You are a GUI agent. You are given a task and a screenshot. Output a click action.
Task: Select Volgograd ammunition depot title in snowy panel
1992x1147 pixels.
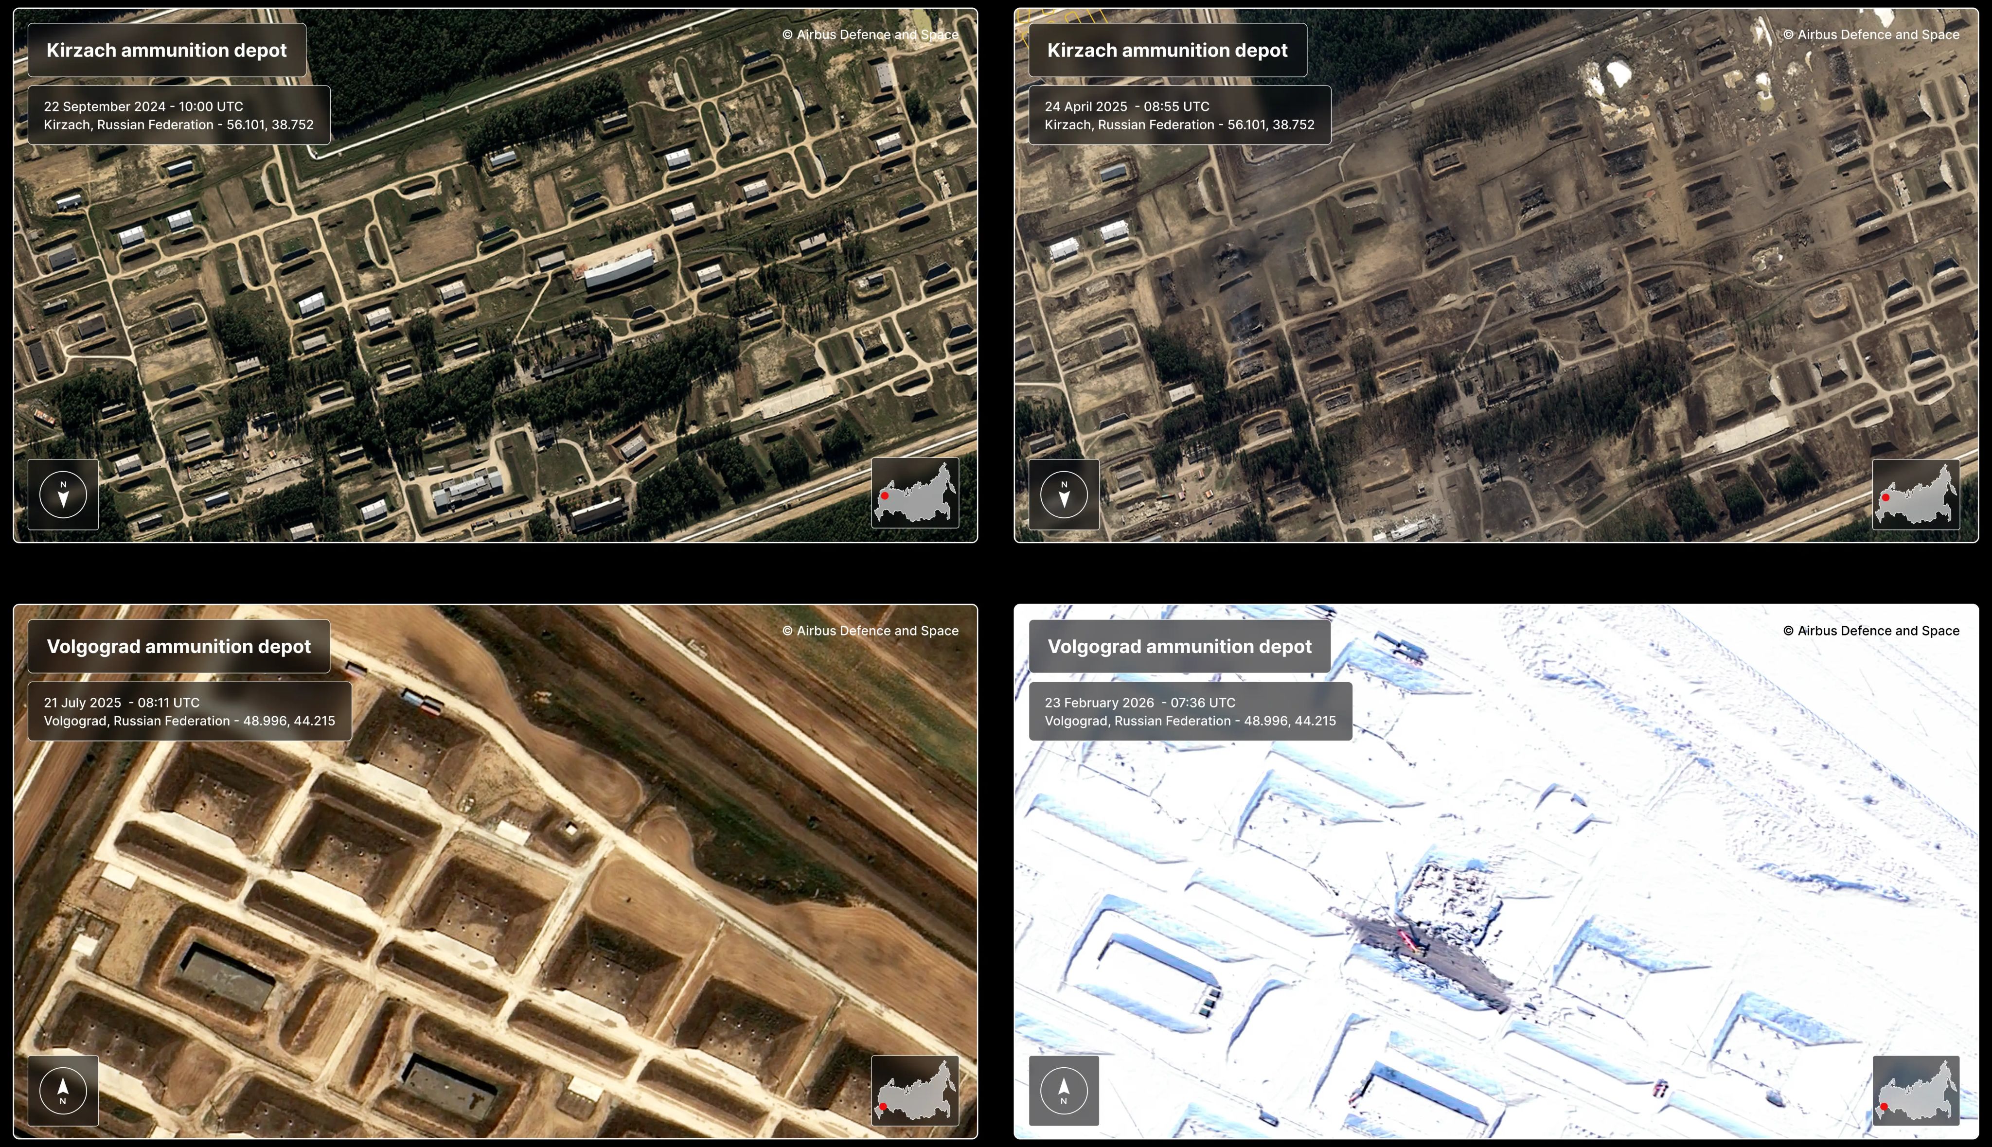point(1180,647)
